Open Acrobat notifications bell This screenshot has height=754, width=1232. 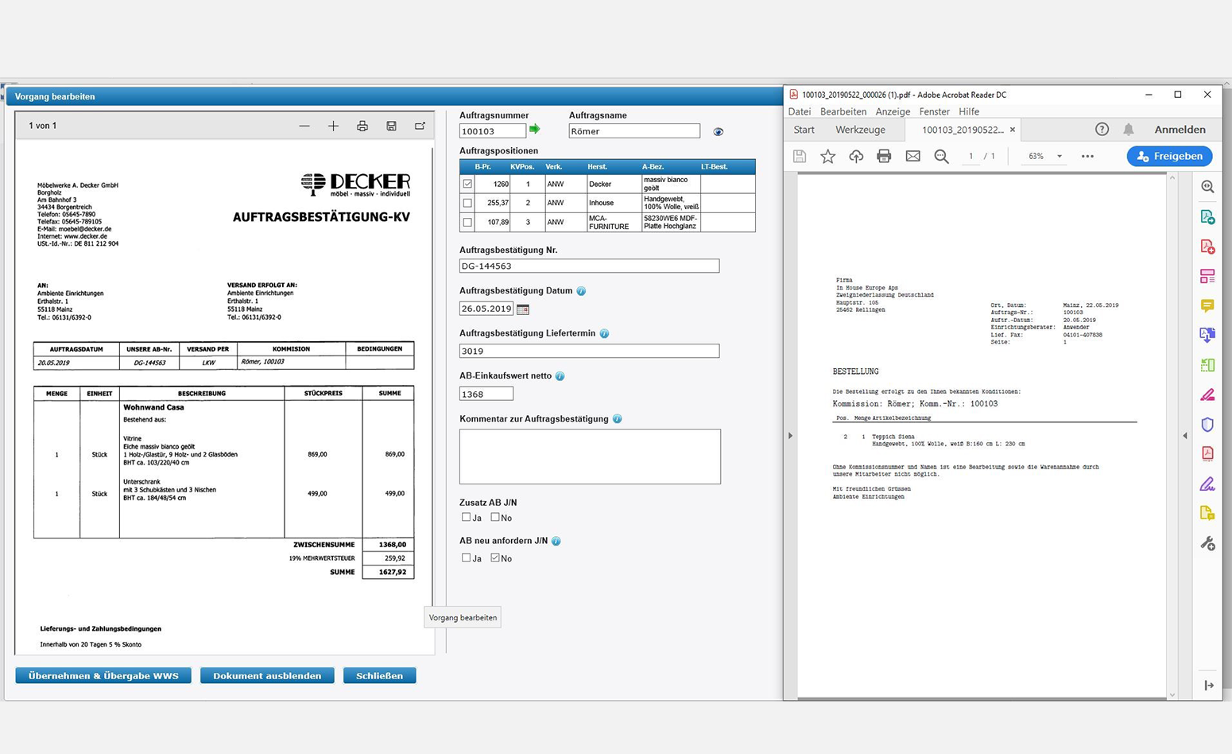(x=1128, y=130)
